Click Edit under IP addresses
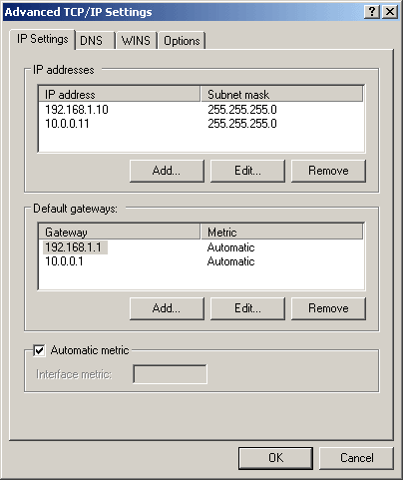 (247, 171)
